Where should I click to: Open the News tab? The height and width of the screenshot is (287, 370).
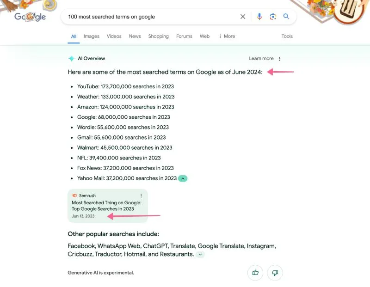[x=135, y=36]
